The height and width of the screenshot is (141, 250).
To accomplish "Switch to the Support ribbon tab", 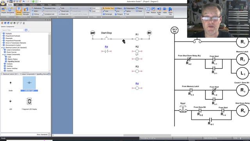I will pos(58,5).
